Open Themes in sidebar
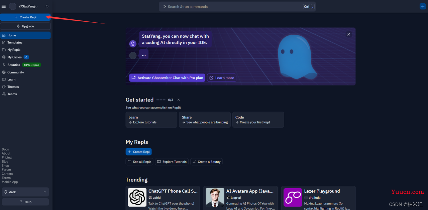428x210 pixels. click(x=25, y=87)
